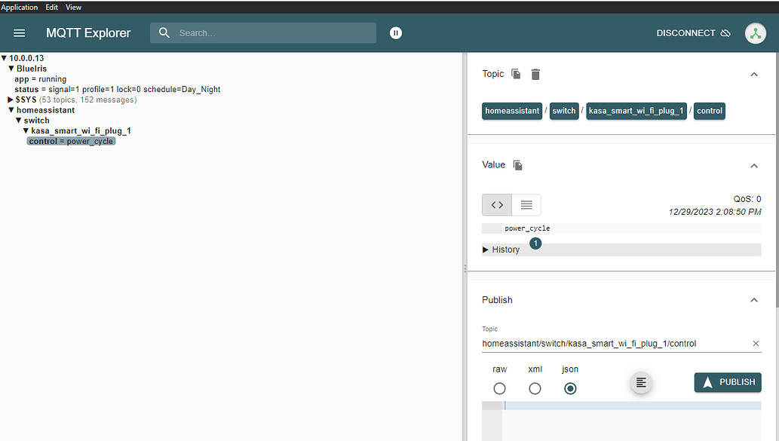This screenshot has width=779, height=441.
Task: Click the 12/29/2023 2:08:50 PM timestamp
Action: (x=714, y=212)
